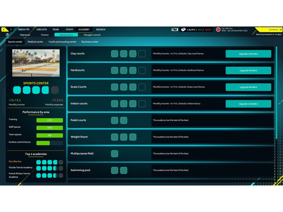This screenshot has height=212, width=283.
Task: Select the Academy menu
Action: (x=84, y=29)
